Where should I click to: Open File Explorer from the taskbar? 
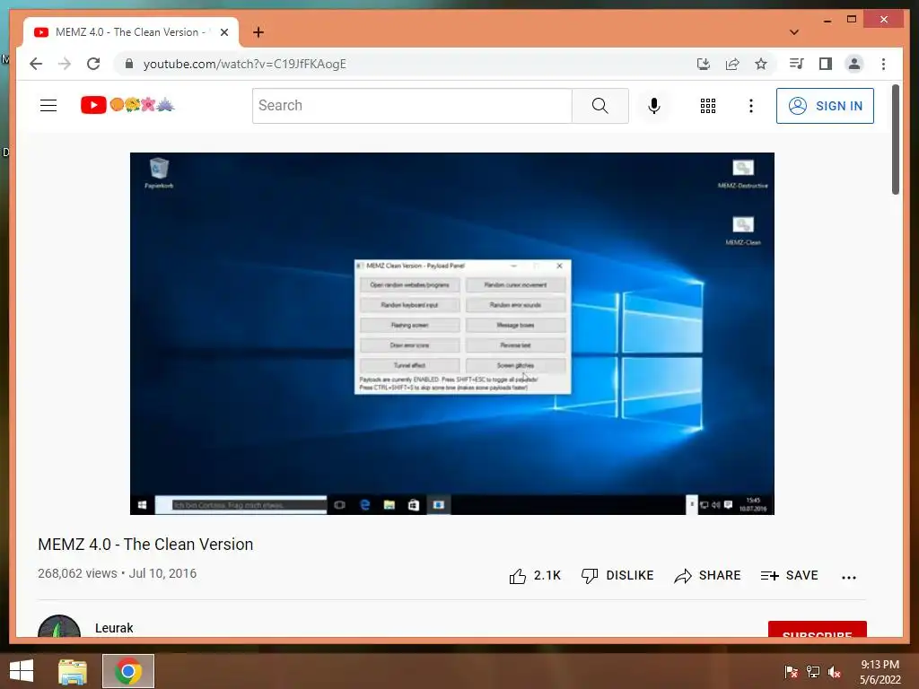click(73, 671)
